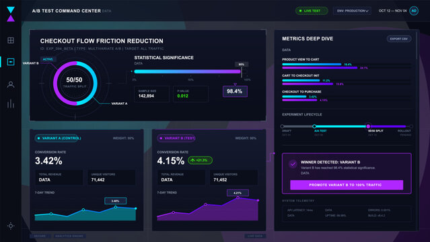Click Variant A conversion rate 3.42%

(x=48, y=161)
